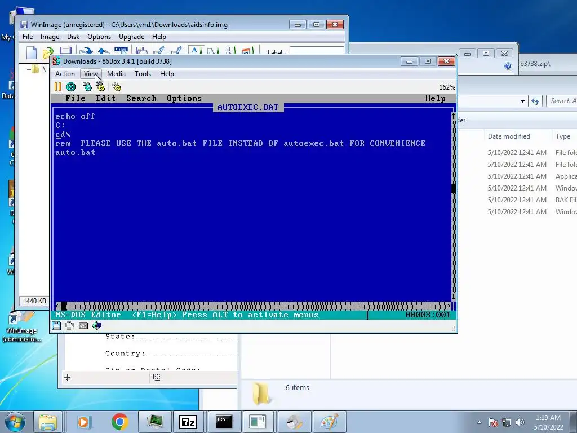Open Windows Start button
The height and width of the screenshot is (433, 577).
[x=15, y=422]
